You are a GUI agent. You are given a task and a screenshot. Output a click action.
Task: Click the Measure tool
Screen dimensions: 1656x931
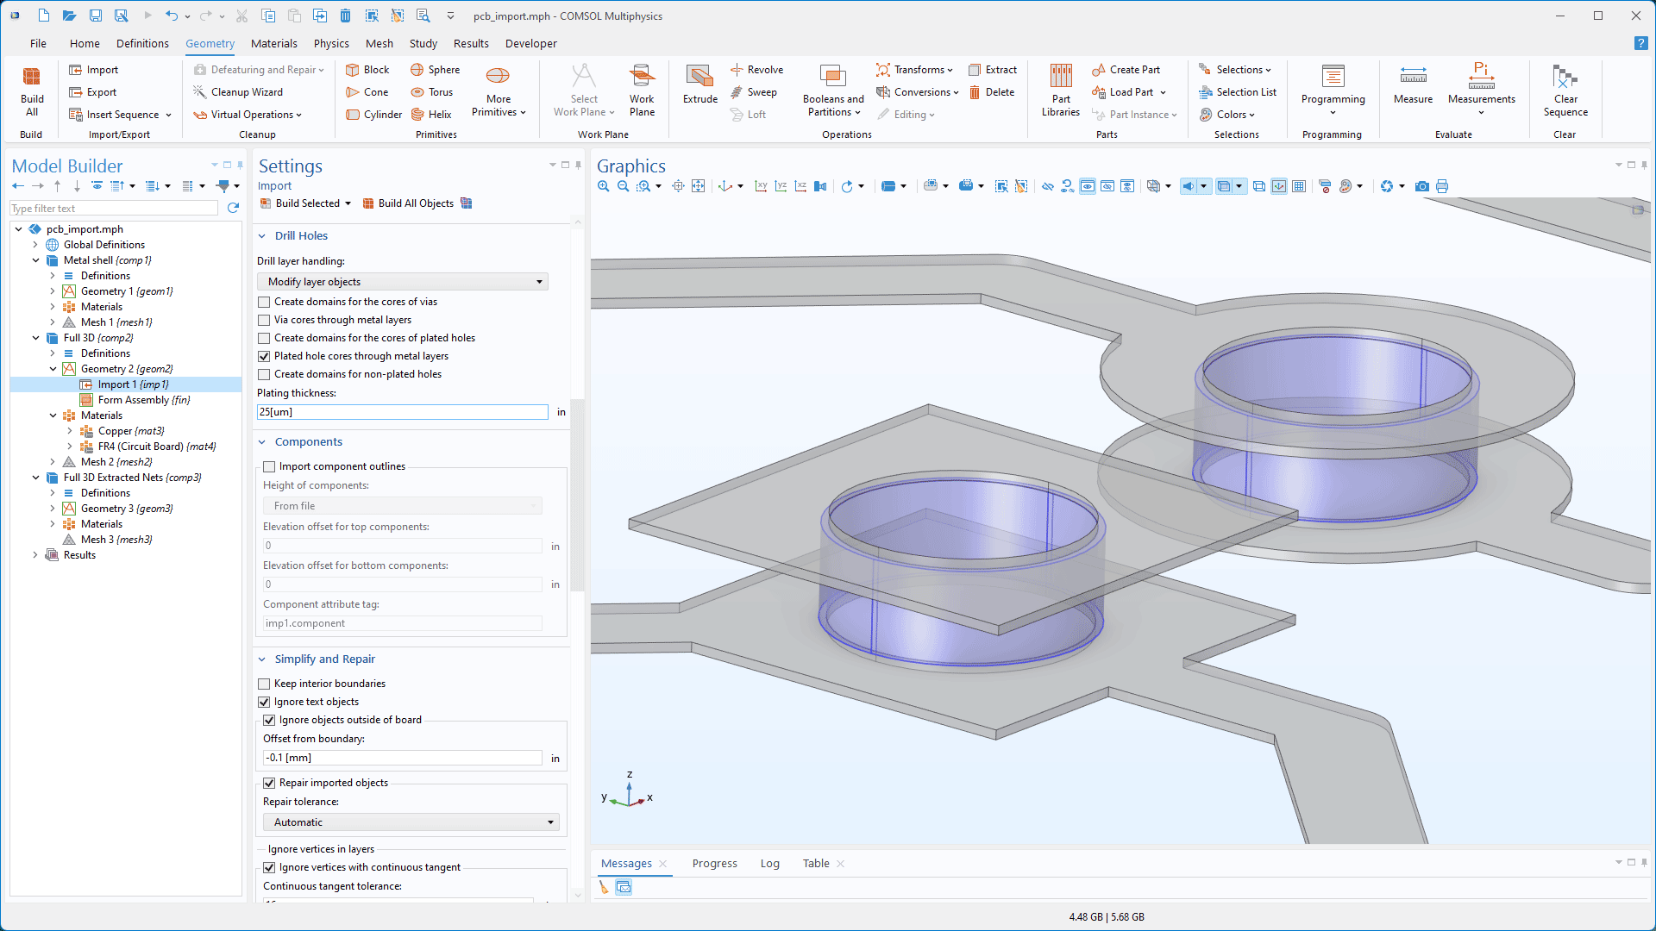[x=1413, y=84]
